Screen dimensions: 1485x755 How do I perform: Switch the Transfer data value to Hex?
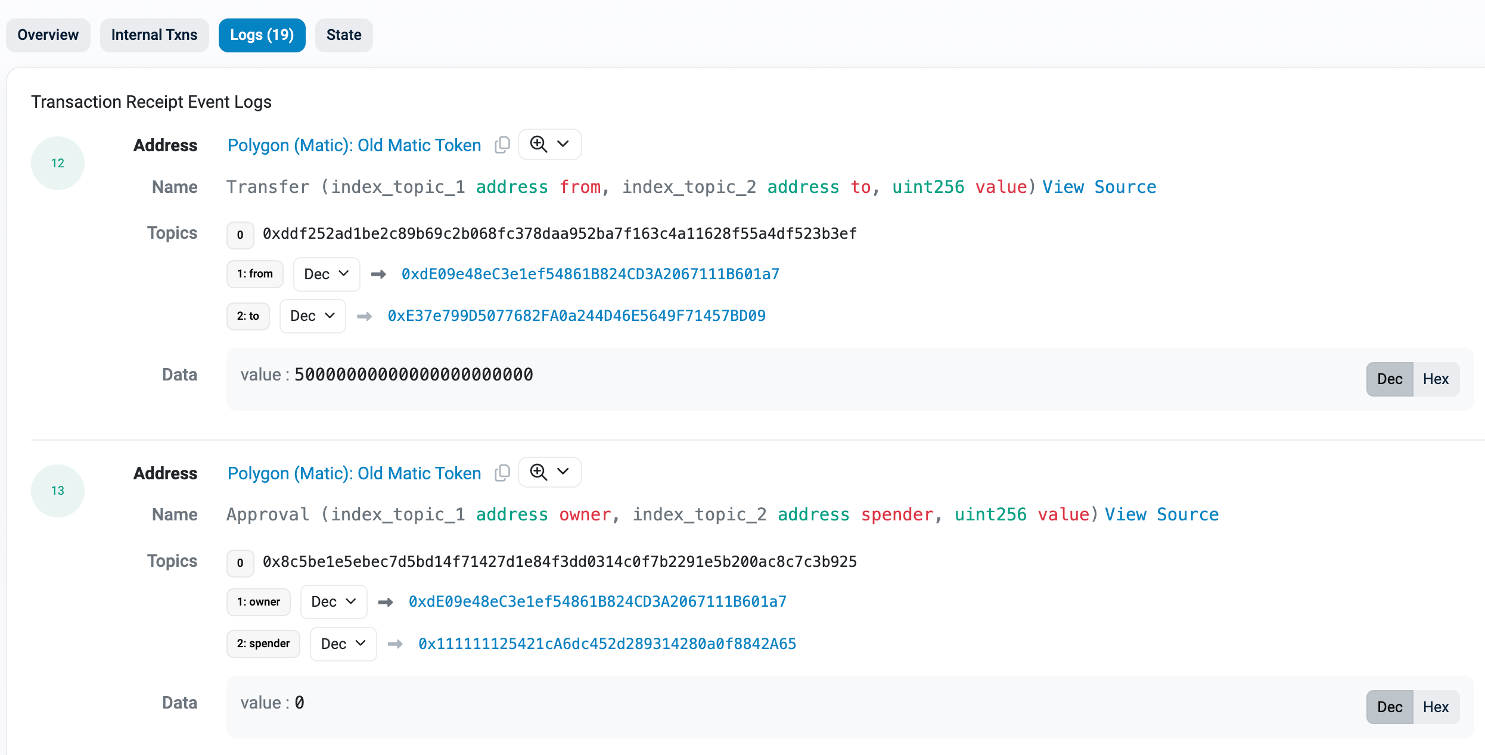click(1436, 379)
